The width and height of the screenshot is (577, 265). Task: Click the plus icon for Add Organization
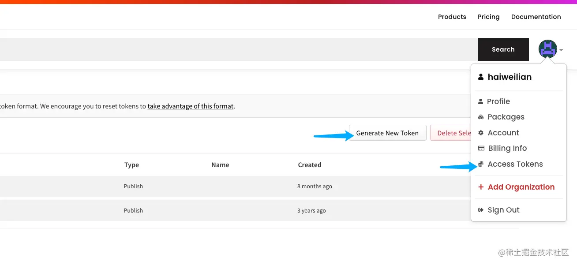click(481, 187)
